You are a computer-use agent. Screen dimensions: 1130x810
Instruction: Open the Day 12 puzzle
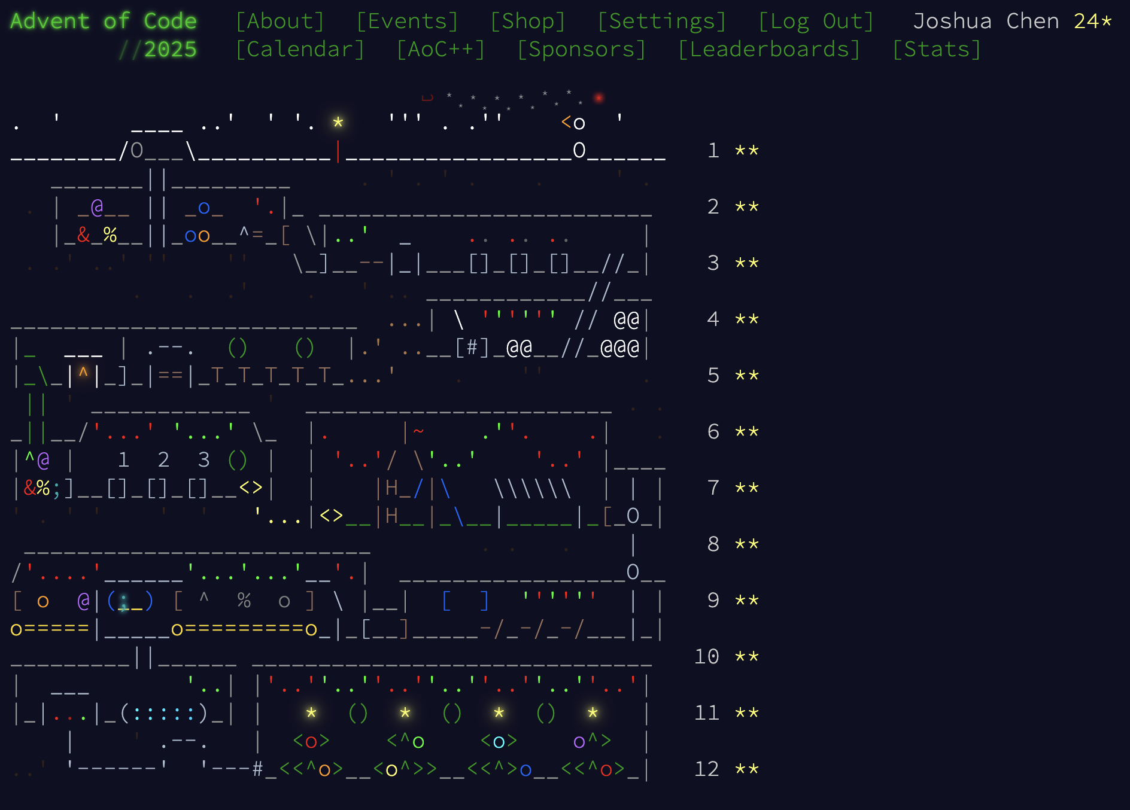(707, 769)
